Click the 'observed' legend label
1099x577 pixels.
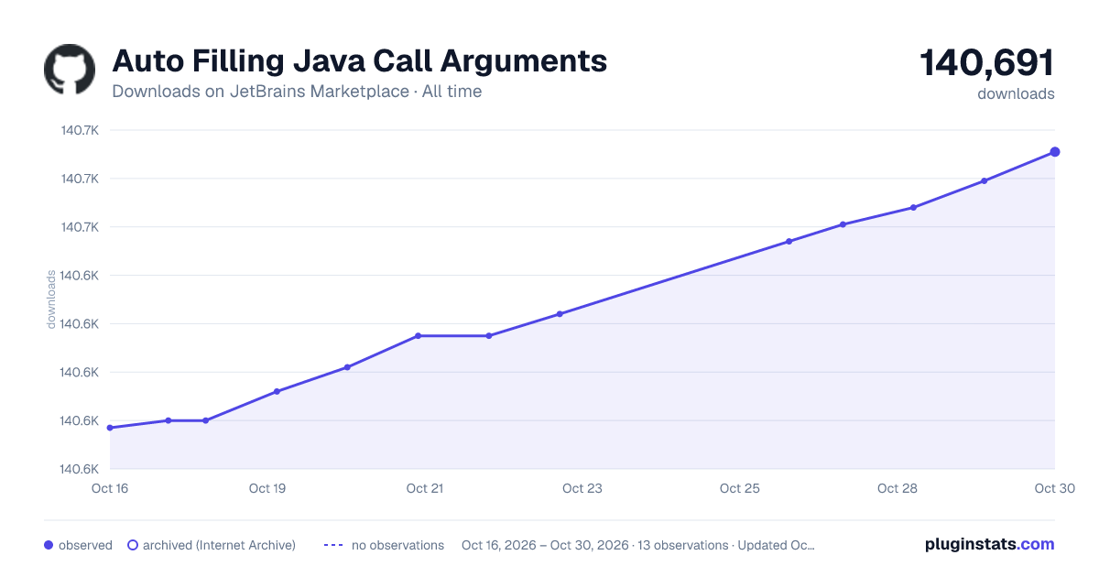(85, 545)
